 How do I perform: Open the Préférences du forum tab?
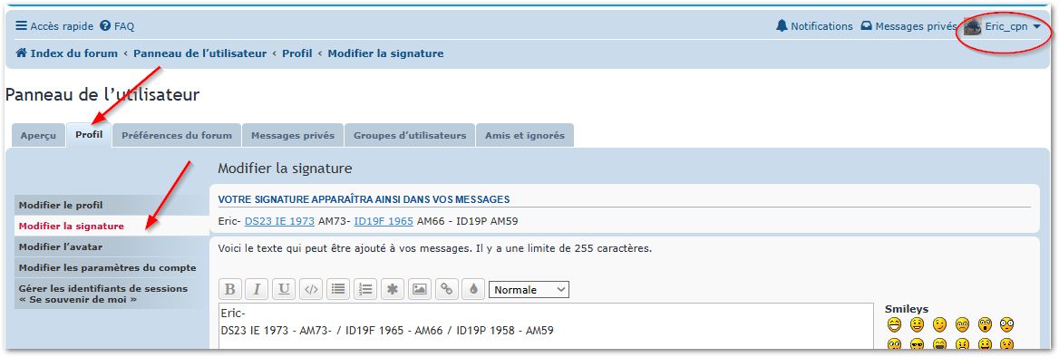click(177, 135)
